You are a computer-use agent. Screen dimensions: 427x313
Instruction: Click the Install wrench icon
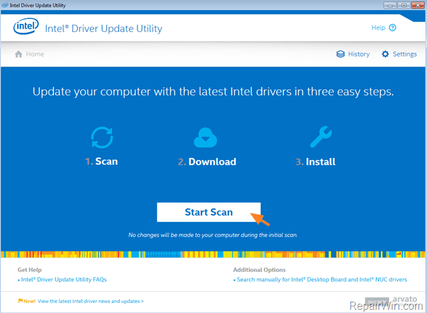pyautogui.click(x=321, y=137)
